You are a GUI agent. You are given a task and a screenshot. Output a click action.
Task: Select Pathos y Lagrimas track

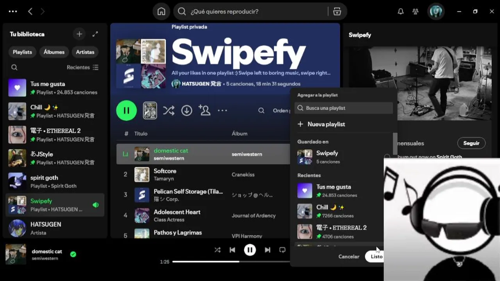[178, 232]
